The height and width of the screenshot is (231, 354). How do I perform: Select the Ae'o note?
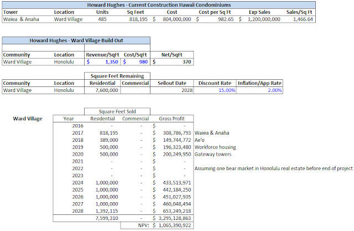[199, 140]
